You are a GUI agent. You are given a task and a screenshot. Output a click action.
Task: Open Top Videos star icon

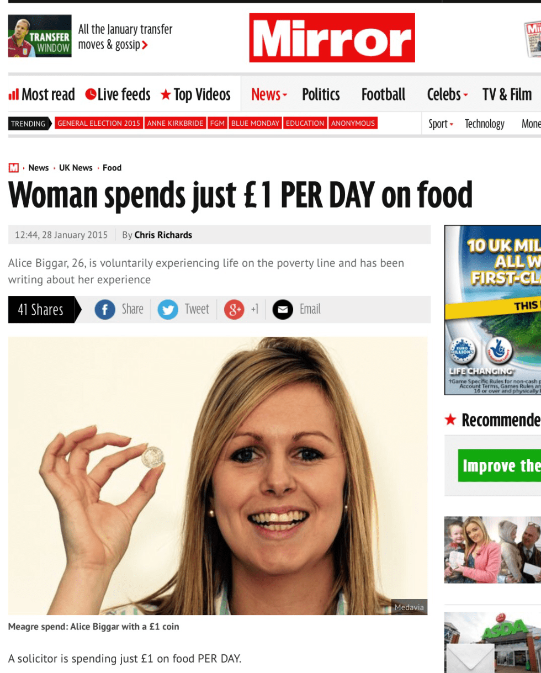(166, 94)
